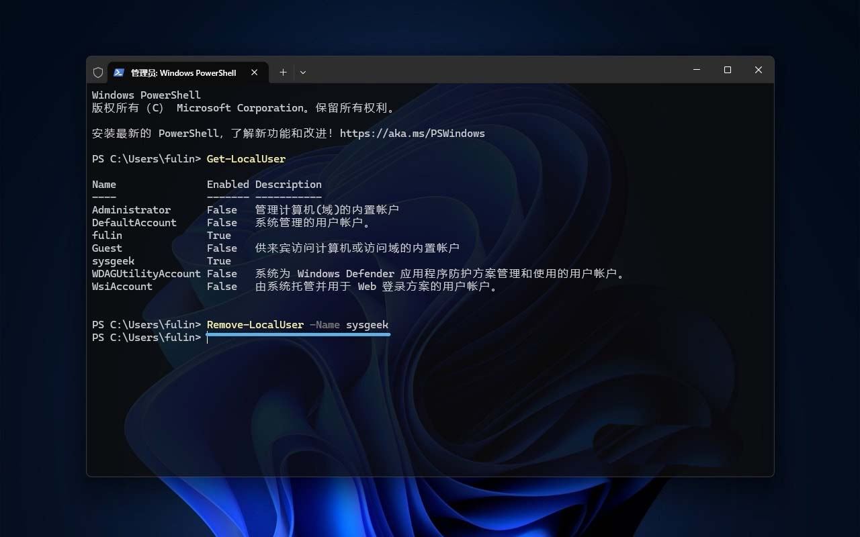
Task: Open a new tab with plus button
Action: (283, 72)
